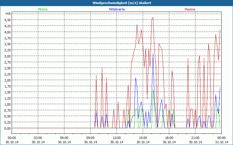Select the 09:00 time axis marker
The image size is (233, 145).
click(x=91, y=138)
